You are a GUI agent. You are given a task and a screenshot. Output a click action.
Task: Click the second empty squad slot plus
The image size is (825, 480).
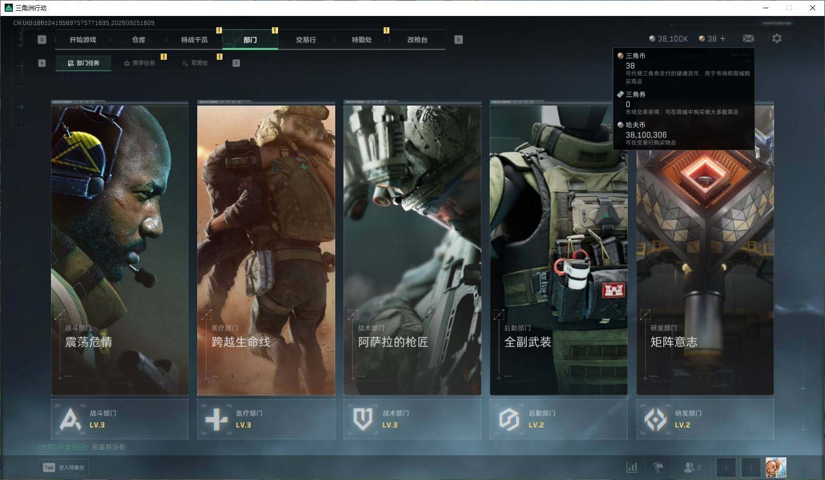[750, 468]
